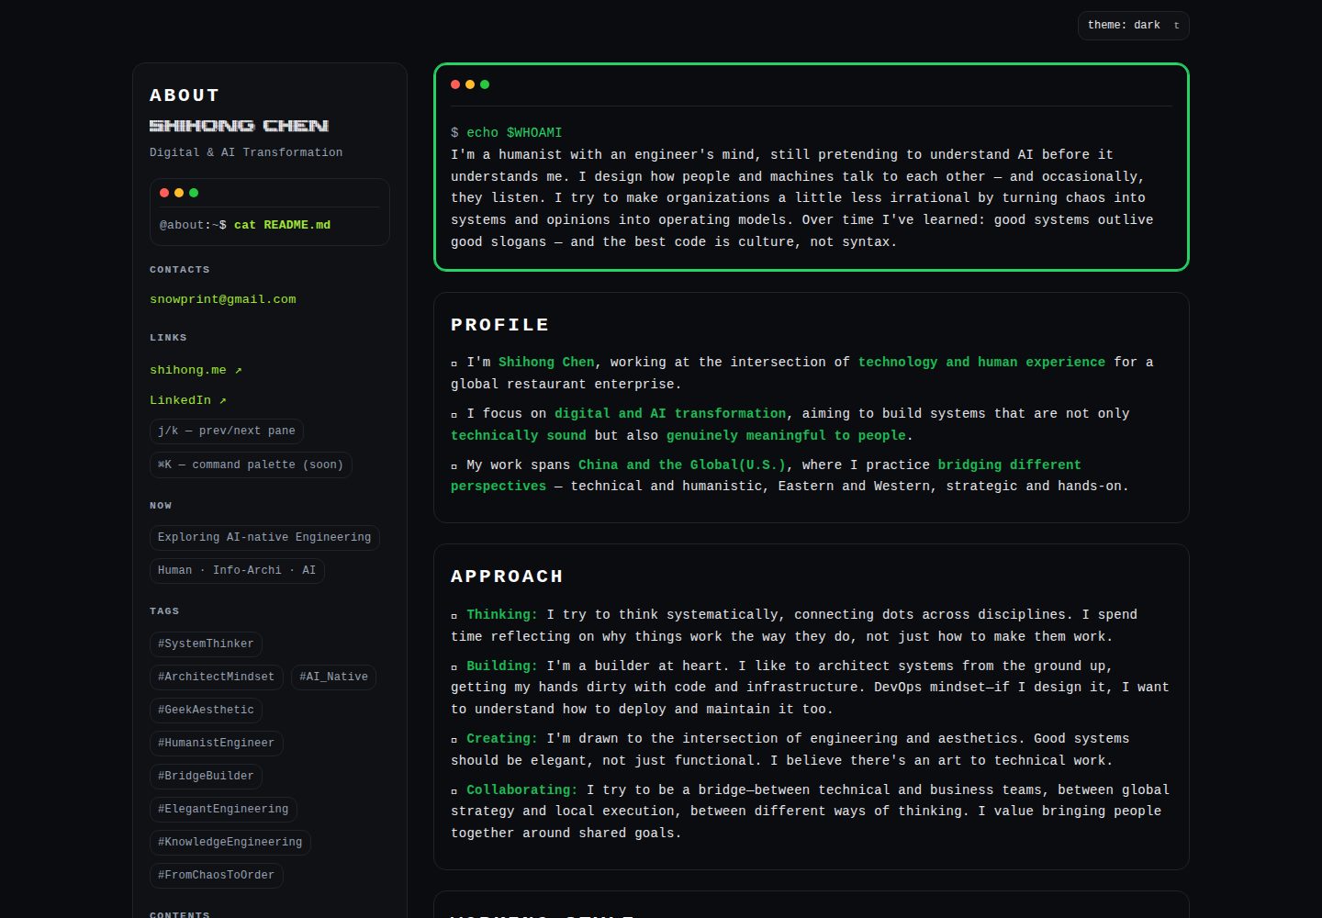This screenshot has height=918, width=1322.
Task: Select the Human · Info-Archi · AI chip
Action: tap(237, 570)
